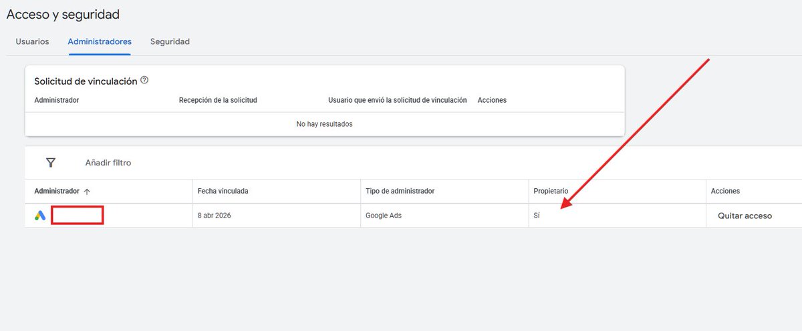The image size is (802, 331).
Task: Click the Propietario column header
Action: coord(551,191)
